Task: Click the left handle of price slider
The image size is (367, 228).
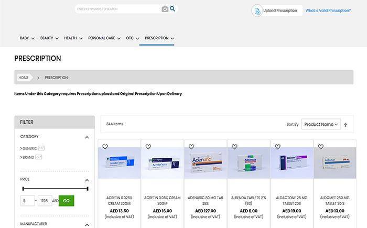Action: pyautogui.click(x=23, y=189)
